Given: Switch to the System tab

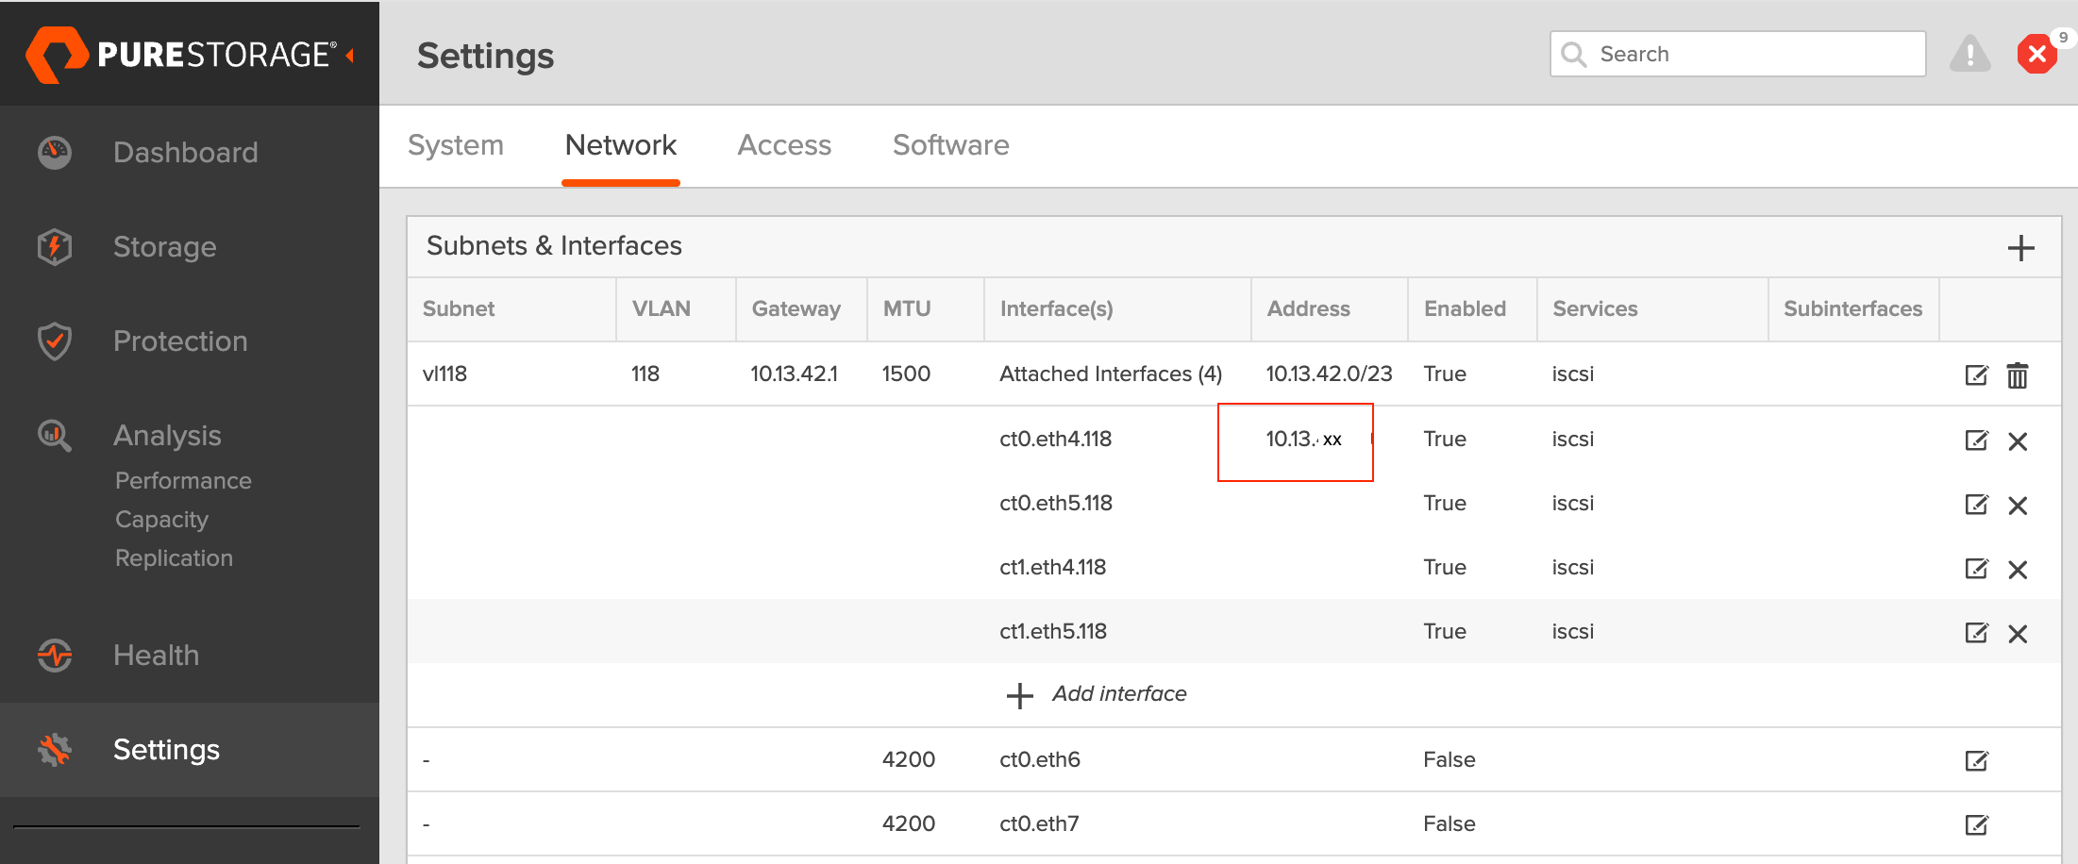Looking at the screenshot, I should click(x=456, y=145).
